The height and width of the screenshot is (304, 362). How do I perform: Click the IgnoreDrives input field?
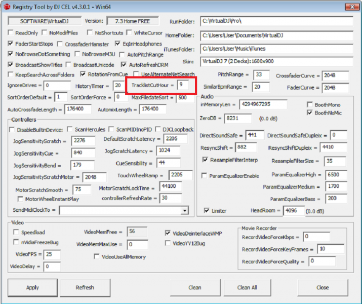pos(57,86)
